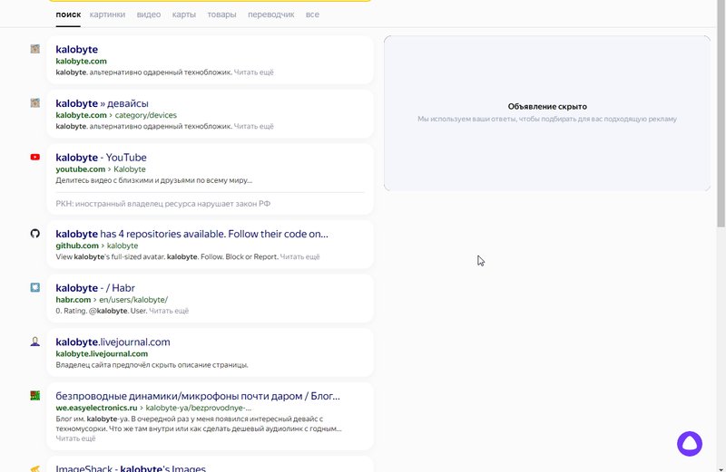Image resolution: width=726 pixels, height=472 pixels.
Task: Click the LiveJournal favicon beside kalobyte.livejournal.com
Action: coord(35,342)
